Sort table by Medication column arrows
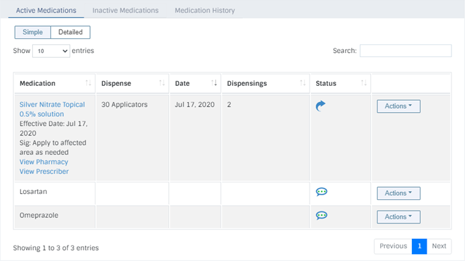The width and height of the screenshot is (465, 261). point(88,83)
